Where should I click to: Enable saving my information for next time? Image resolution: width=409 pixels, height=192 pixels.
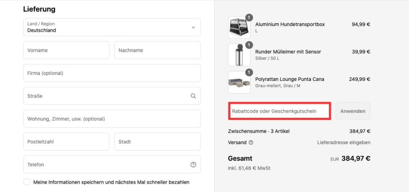(27, 182)
